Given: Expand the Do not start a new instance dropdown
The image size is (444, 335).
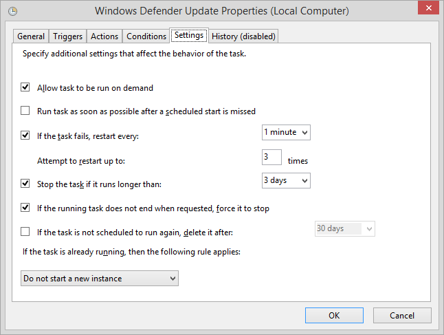Looking at the screenshot, I should click(x=100, y=279).
